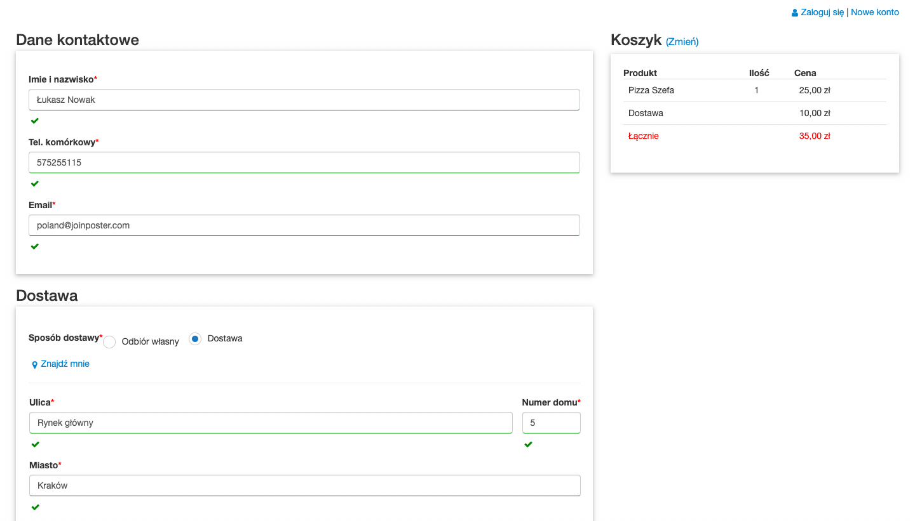Click the green checkmark under Numer domu
Screen dimensions: 915x521
point(528,444)
